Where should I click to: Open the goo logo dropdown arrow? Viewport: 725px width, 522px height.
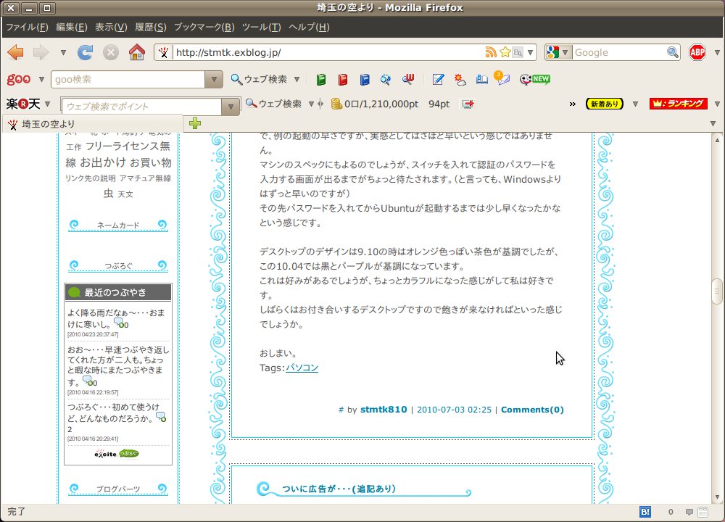41,80
